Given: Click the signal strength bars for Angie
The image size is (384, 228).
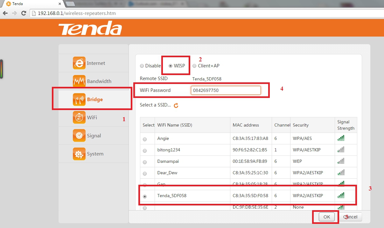Looking at the screenshot, I should click(x=341, y=138).
